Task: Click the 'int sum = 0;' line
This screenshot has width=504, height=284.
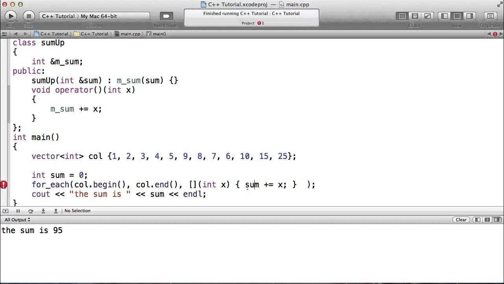Action: [x=59, y=175]
